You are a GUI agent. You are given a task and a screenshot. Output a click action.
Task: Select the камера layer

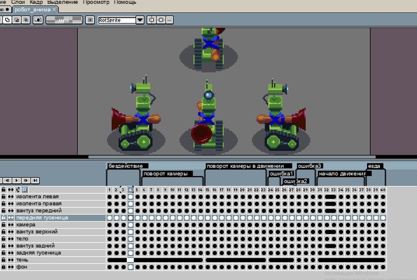click(60, 224)
